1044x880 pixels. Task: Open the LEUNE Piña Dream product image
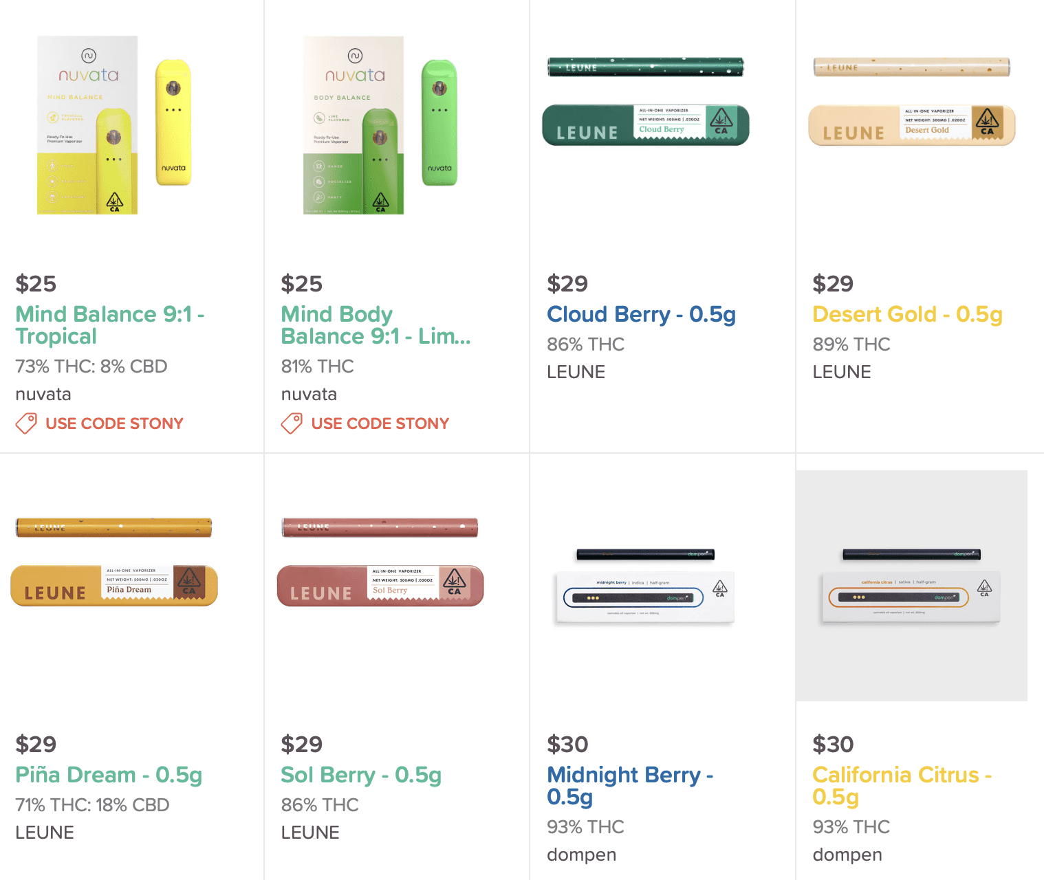coord(114,562)
